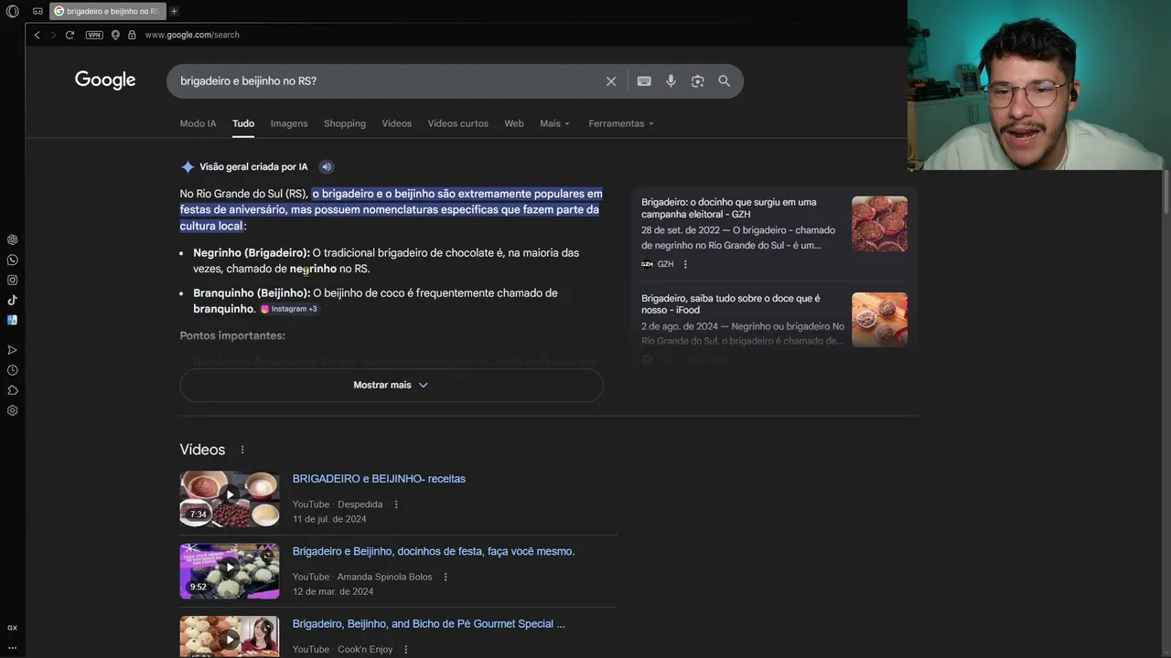Open options for Cook'n Enjoy video

tap(406, 649)
